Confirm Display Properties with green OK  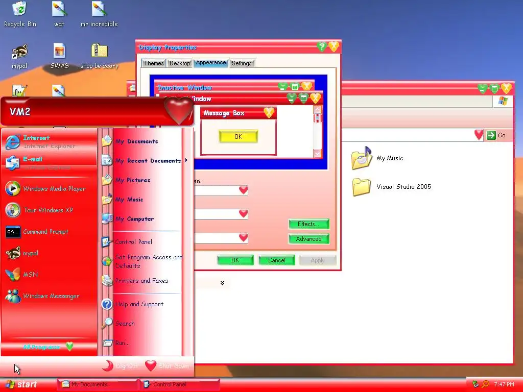tap(235, 260)
